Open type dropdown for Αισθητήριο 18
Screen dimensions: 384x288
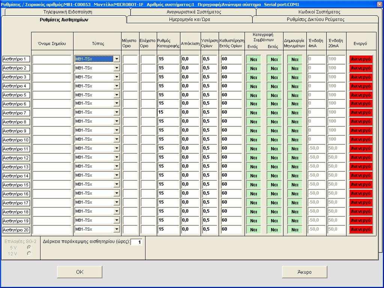(x=117, y=211)
